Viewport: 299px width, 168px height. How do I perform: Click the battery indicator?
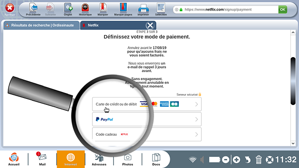coord(214,160)
